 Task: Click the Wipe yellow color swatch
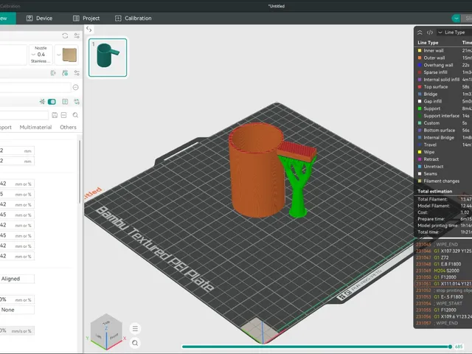coord(420,152)
